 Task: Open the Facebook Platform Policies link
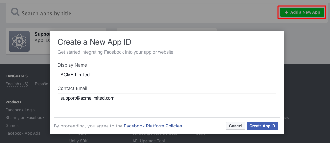pos(153,126)
